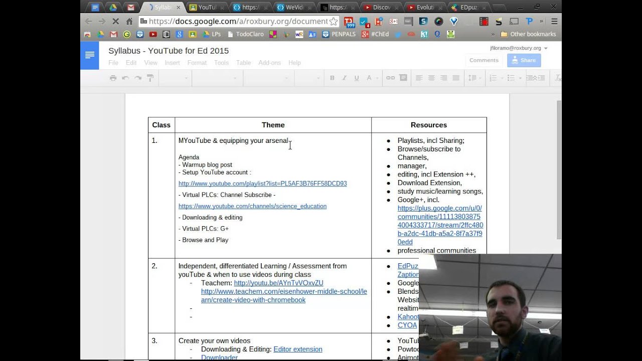642x361 pixels.
Task: Open the Add-ons menu
Action: pos(269,63)
